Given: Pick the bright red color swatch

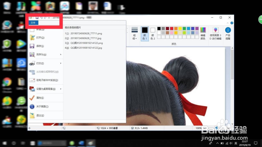Looking at the screenshot, I should coord(172,28).
